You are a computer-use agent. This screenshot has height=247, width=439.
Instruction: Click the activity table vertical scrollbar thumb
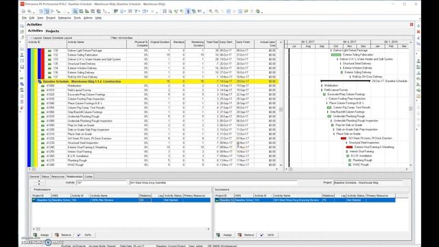pos(281,110)
